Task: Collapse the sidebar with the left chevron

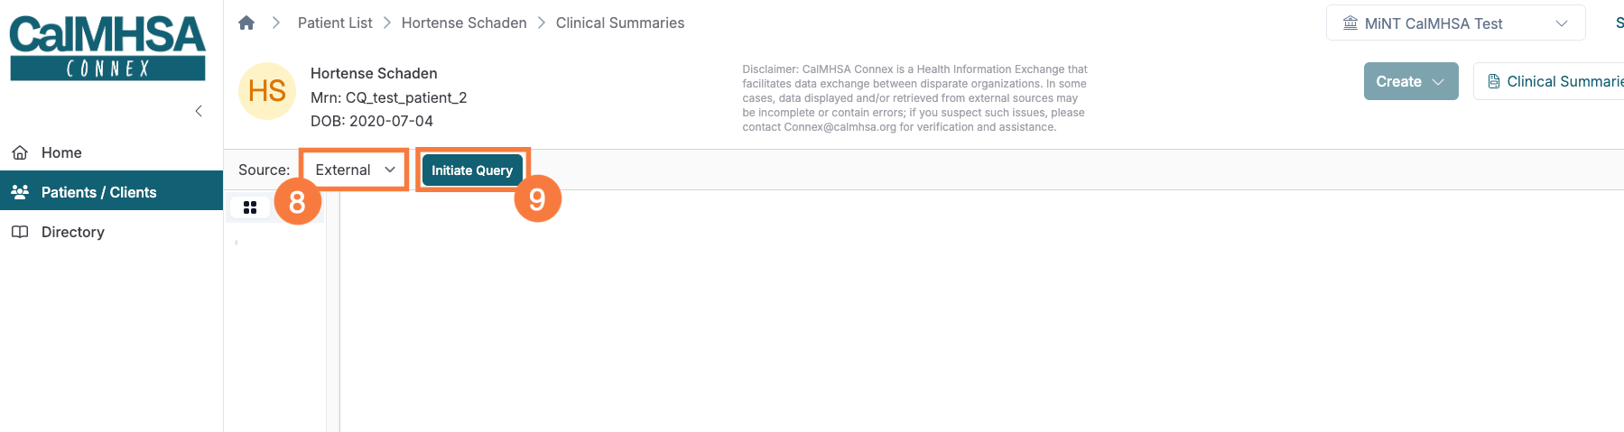Action: point(199,111)
